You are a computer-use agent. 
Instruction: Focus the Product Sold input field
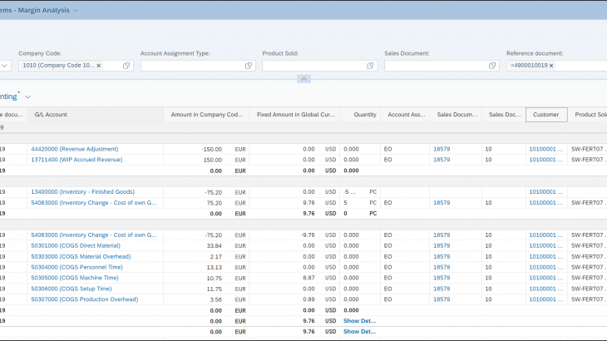click(x=313, y=66)
